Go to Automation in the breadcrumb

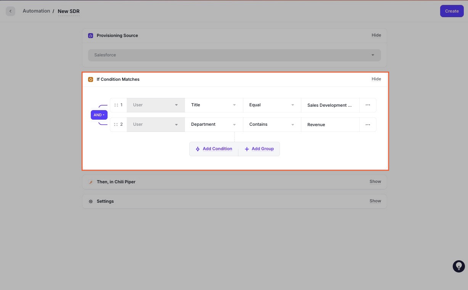click(x=36, y=11)
